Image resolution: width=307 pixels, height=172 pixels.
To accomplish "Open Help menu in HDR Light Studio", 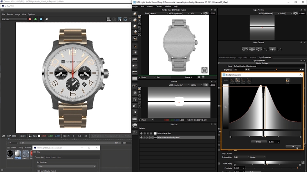I will pyautogui.click(x=176, y=6).
